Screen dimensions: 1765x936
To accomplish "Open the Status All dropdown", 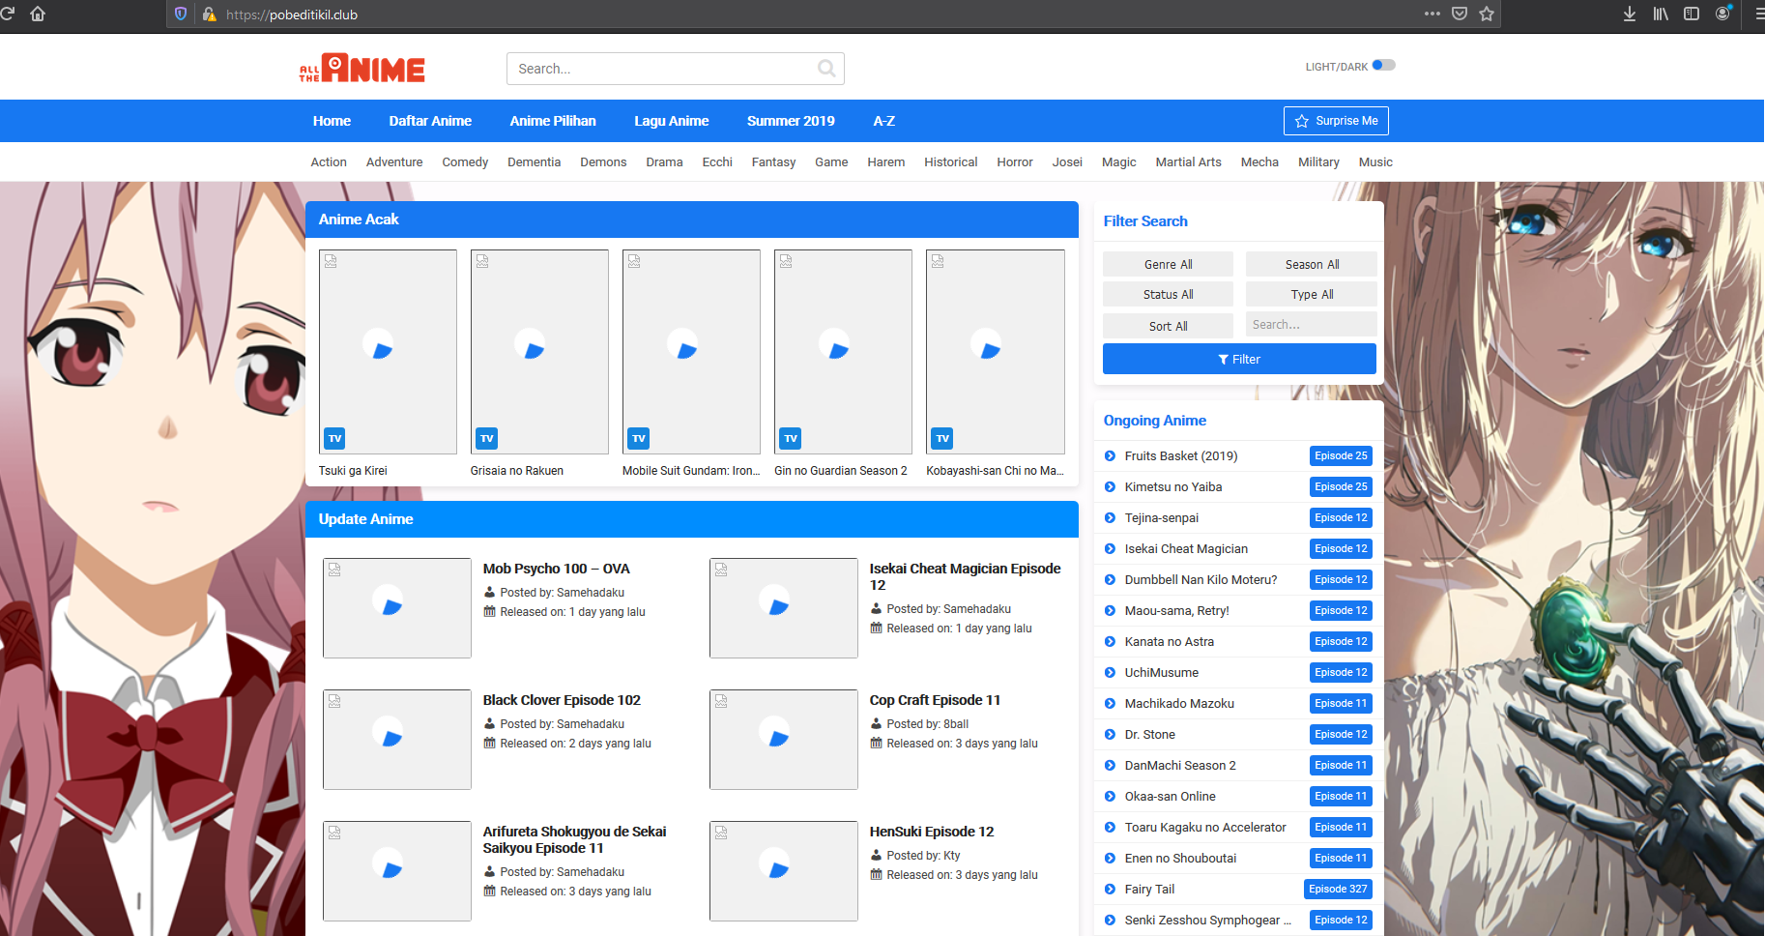I will click(1168, 294).
